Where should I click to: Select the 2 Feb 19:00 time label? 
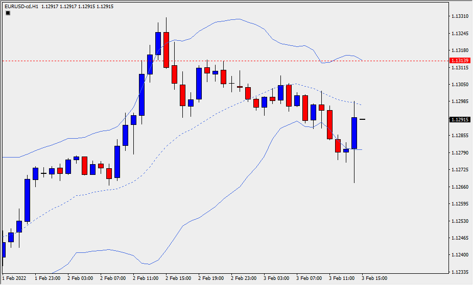coord(212,278)
